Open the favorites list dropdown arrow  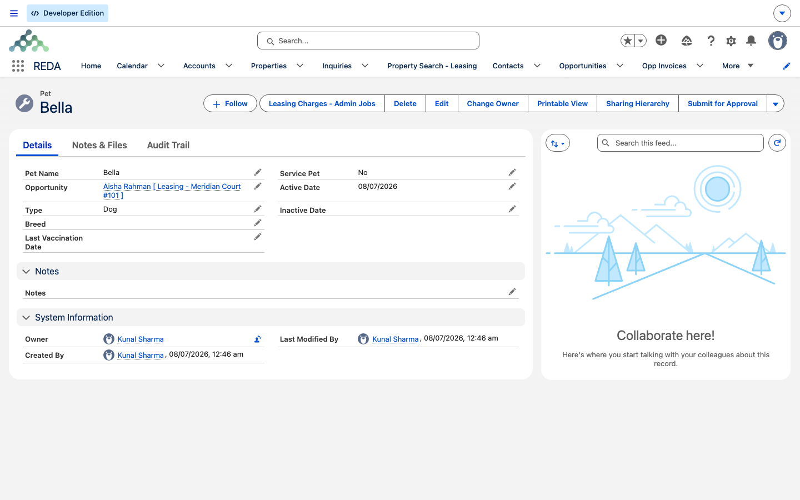[x=641, y=41]
